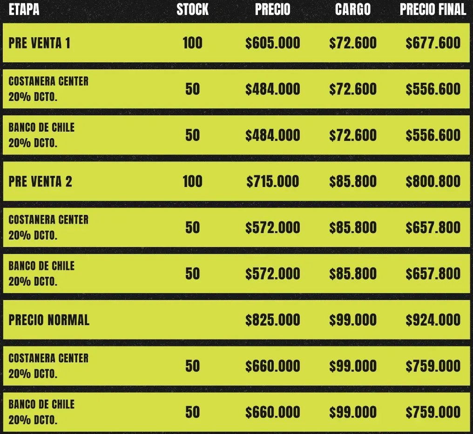Select Costanera Center label priced at $484.000
Screen dimensions: 473x434
tap(48, 88)
